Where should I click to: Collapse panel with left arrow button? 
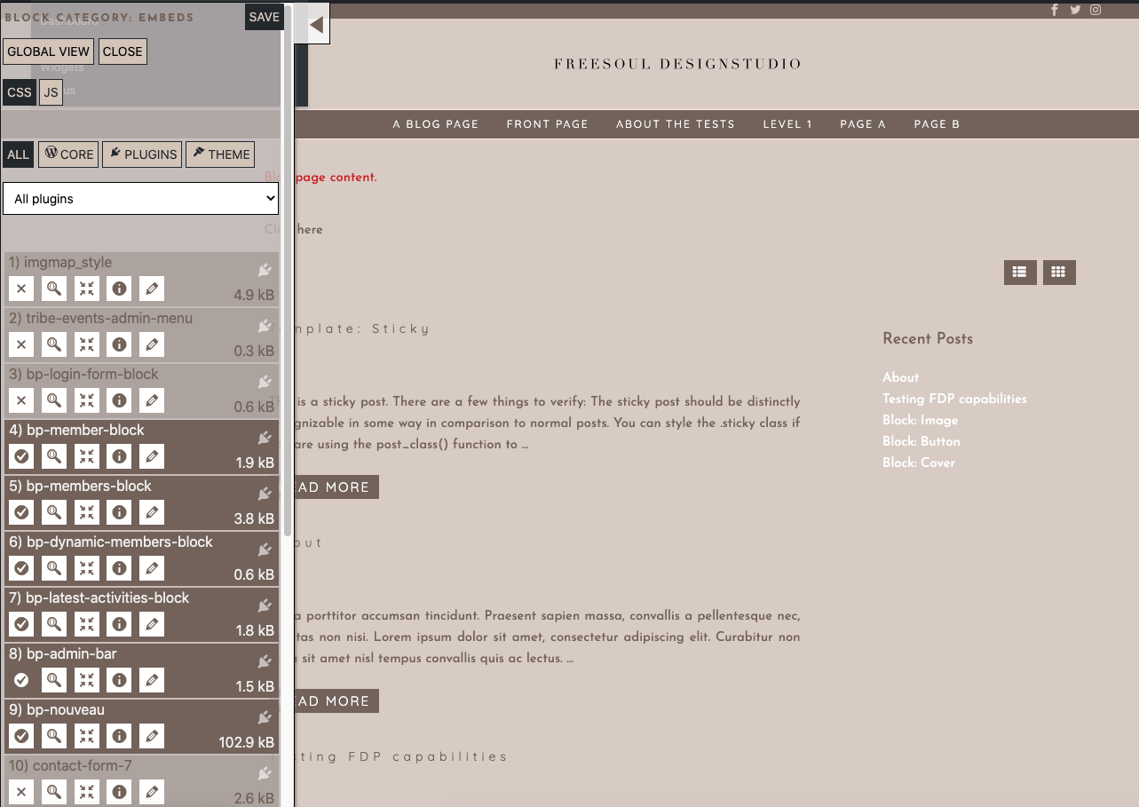[x=317, y=25]
